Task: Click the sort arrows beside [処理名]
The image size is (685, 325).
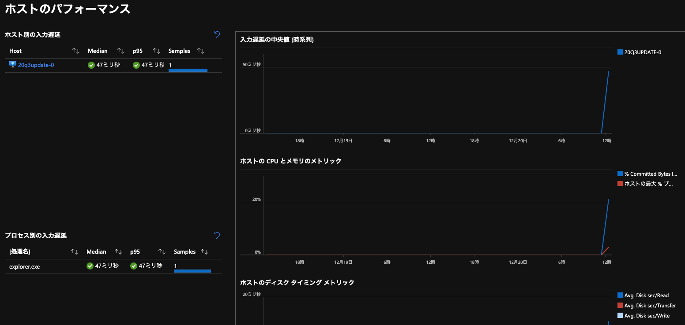Action: tap(75, 251)
